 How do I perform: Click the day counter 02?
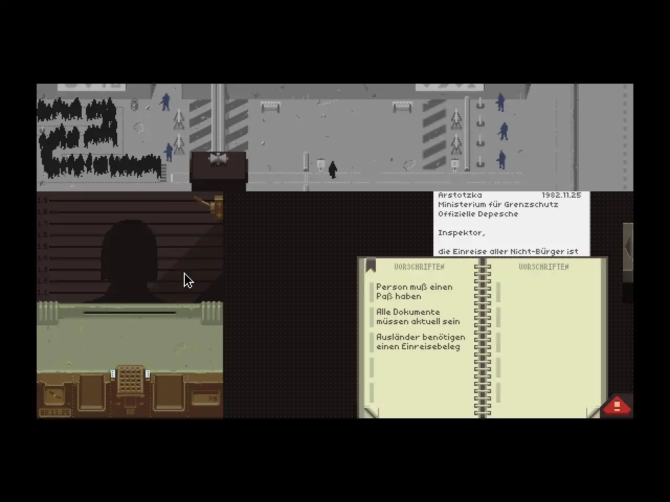[x=130, y=412]
